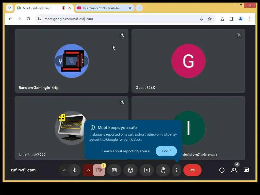Click muted mic indicator on Random Gamingin144p tile corner
The height and width of the screenshot is (195, 260).
pos(122,35)
